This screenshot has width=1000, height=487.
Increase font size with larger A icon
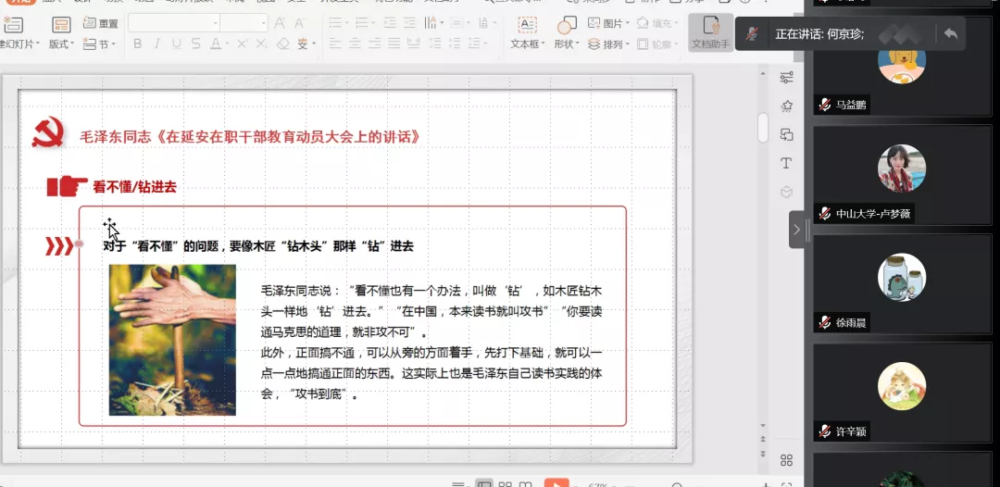(280, 23)
